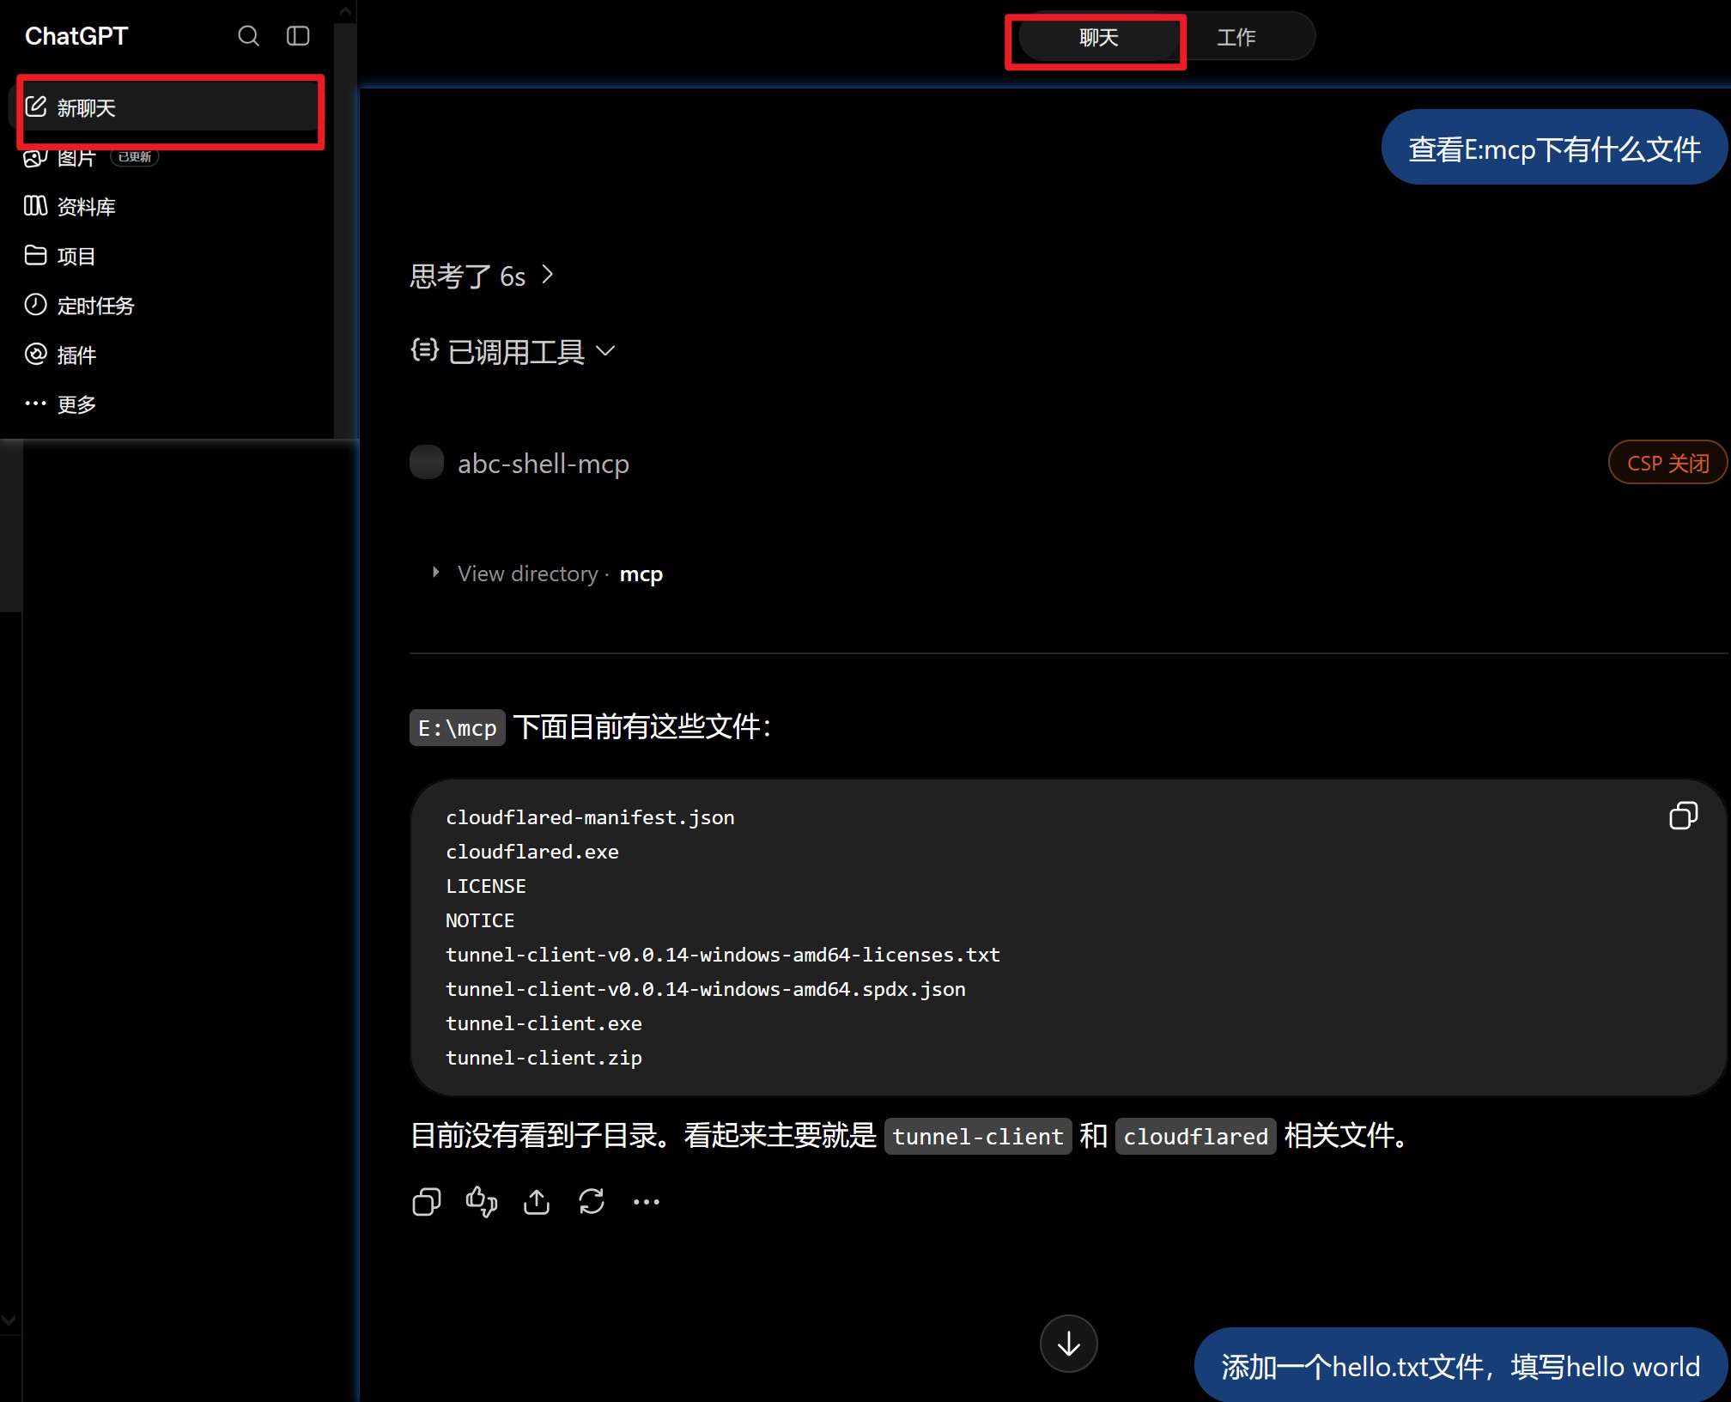Share the response with upload icon

537,1202
